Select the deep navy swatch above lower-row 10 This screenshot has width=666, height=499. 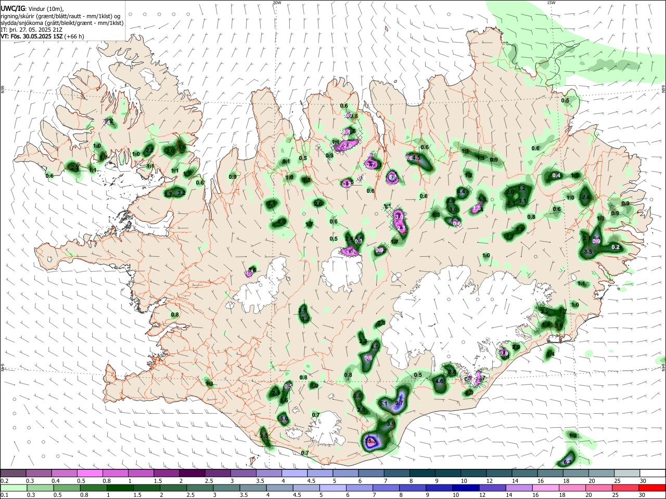(466, 488)
